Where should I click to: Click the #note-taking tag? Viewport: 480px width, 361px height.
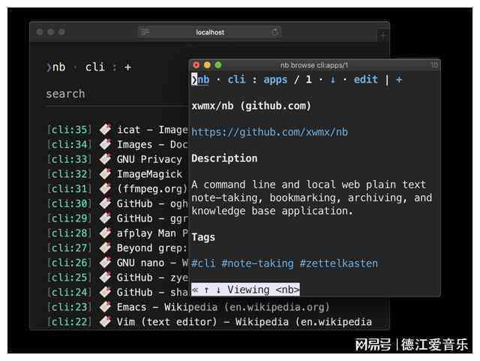point(257,263)
